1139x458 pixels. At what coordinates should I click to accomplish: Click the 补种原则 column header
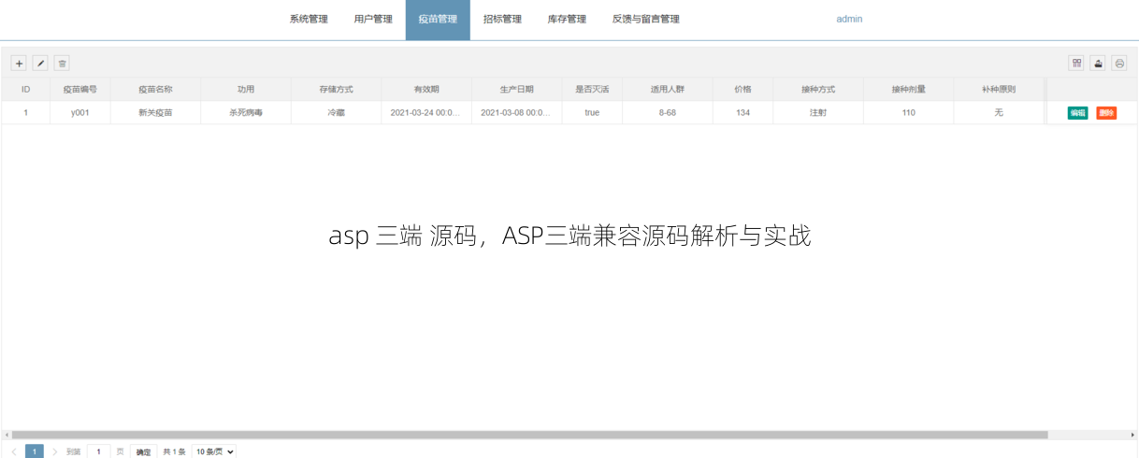pos(999,90)
